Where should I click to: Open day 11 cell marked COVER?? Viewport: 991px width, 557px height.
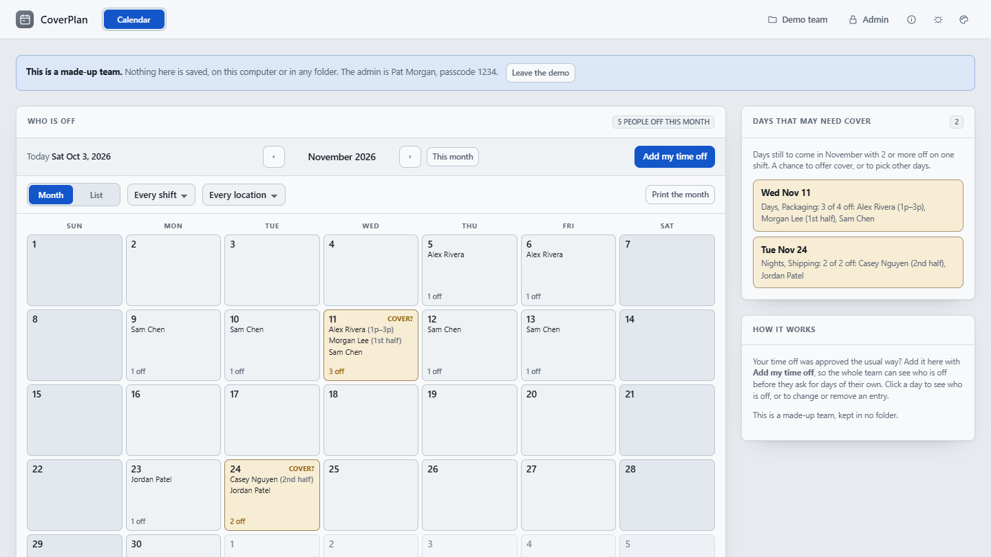pos(371,345)
